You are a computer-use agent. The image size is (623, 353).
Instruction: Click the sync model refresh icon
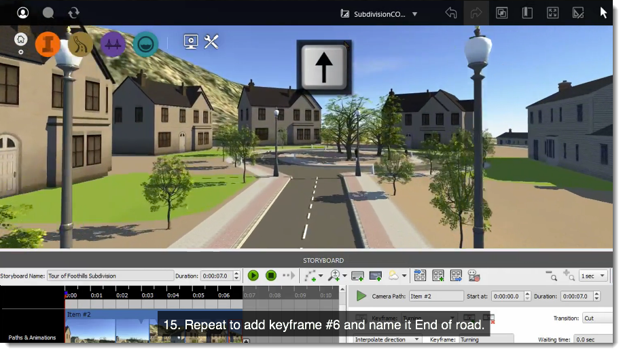[74, 13]
